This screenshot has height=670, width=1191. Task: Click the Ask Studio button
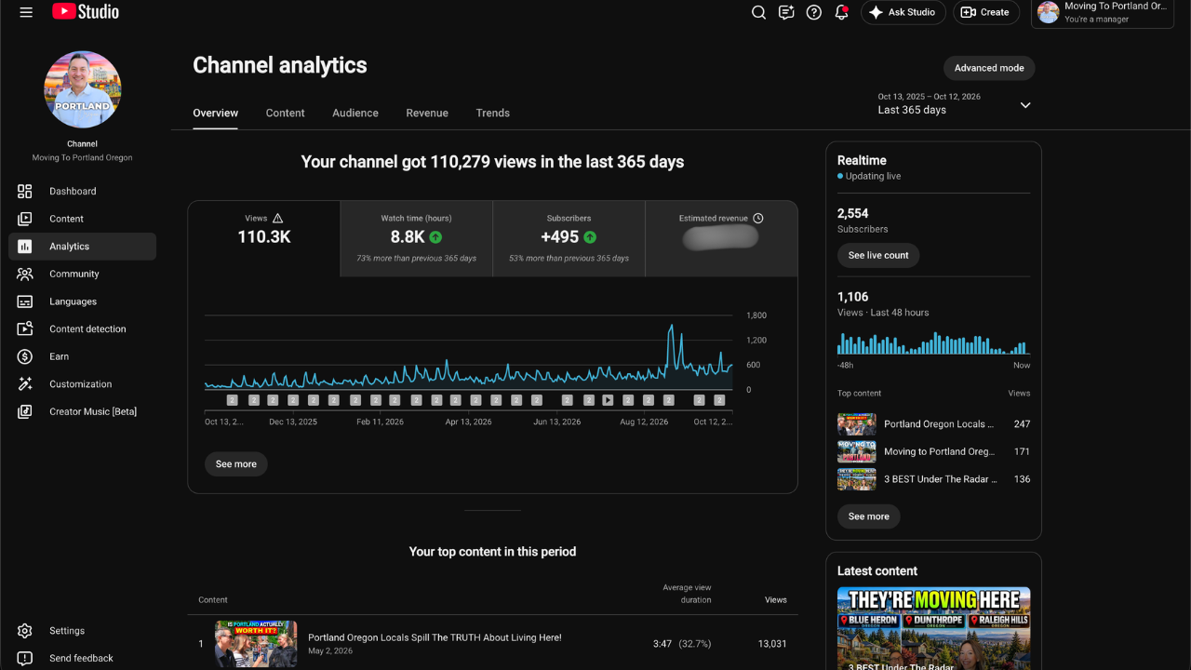coord(903,12)
